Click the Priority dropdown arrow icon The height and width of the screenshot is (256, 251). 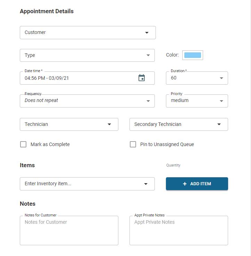coord(221,101)
